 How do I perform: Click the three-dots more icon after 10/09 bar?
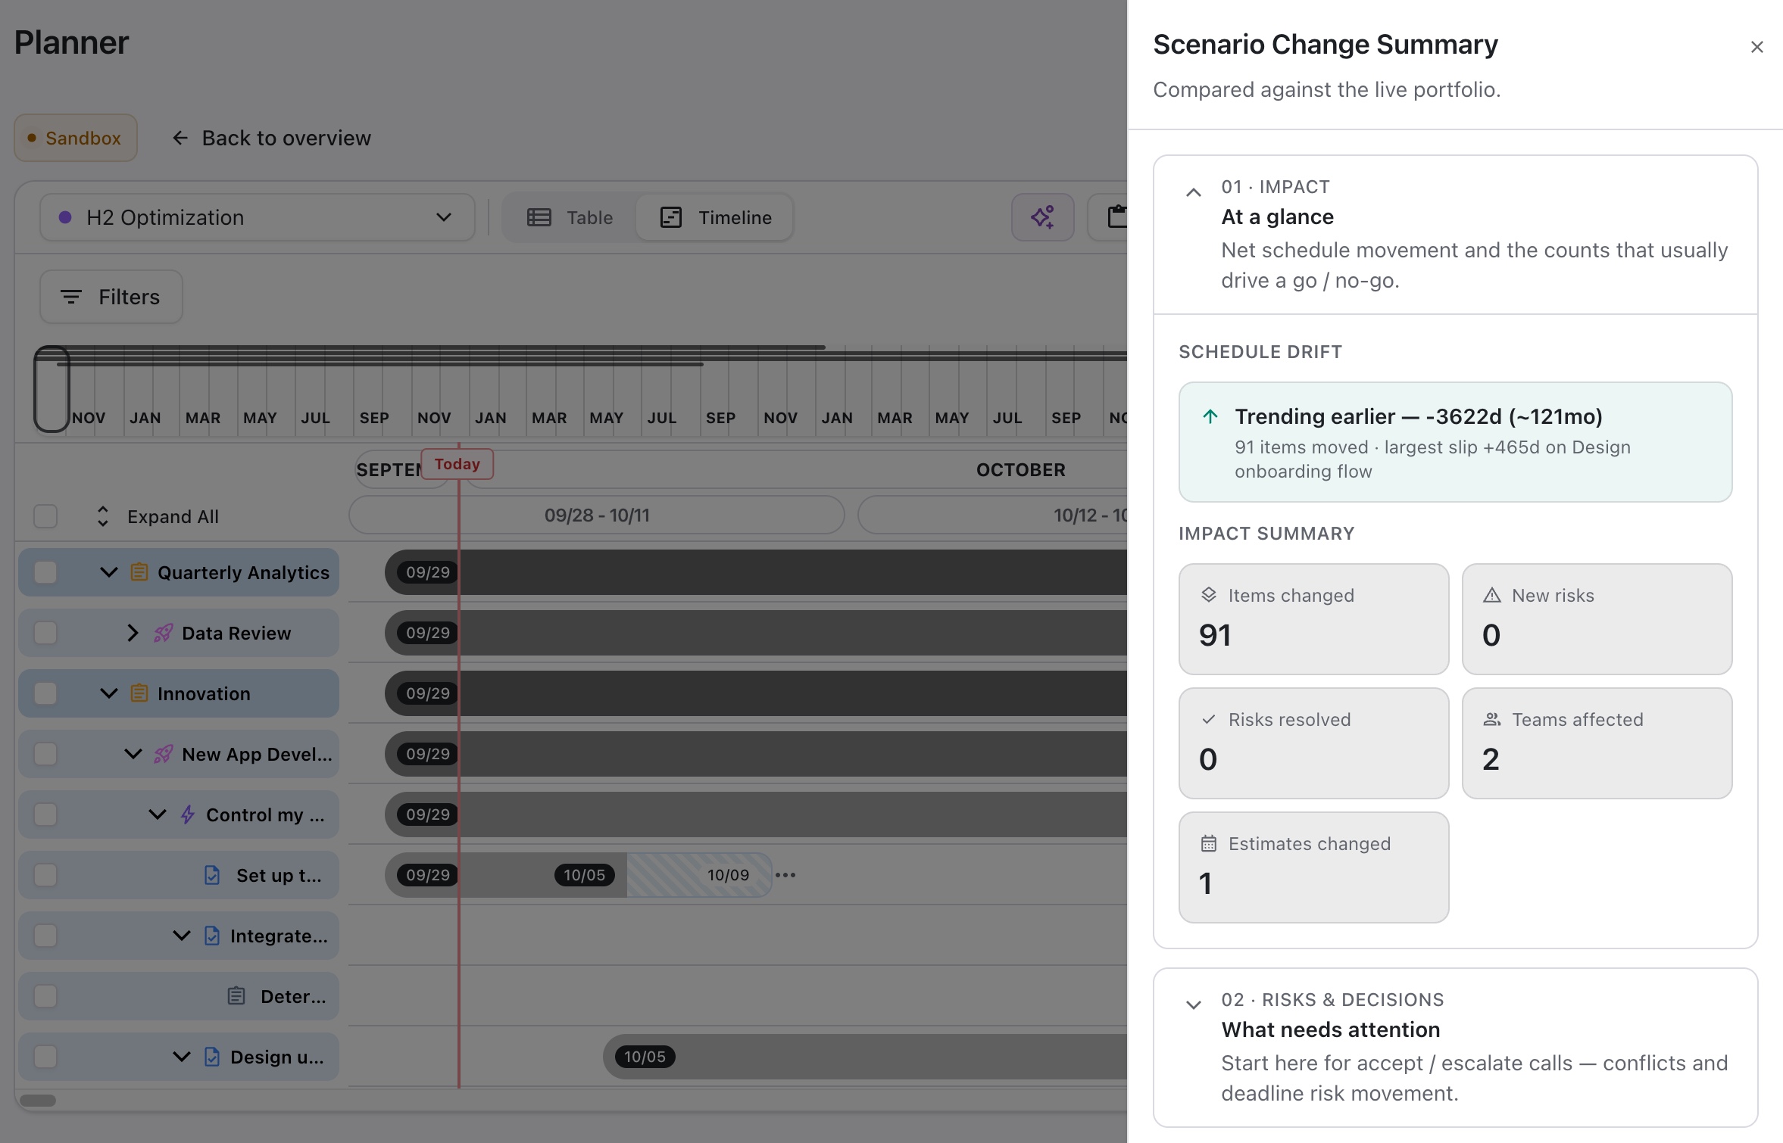coord(785,875)
